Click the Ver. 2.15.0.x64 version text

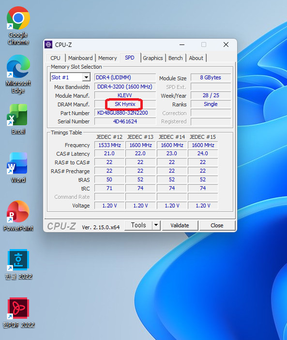point(101,227)
